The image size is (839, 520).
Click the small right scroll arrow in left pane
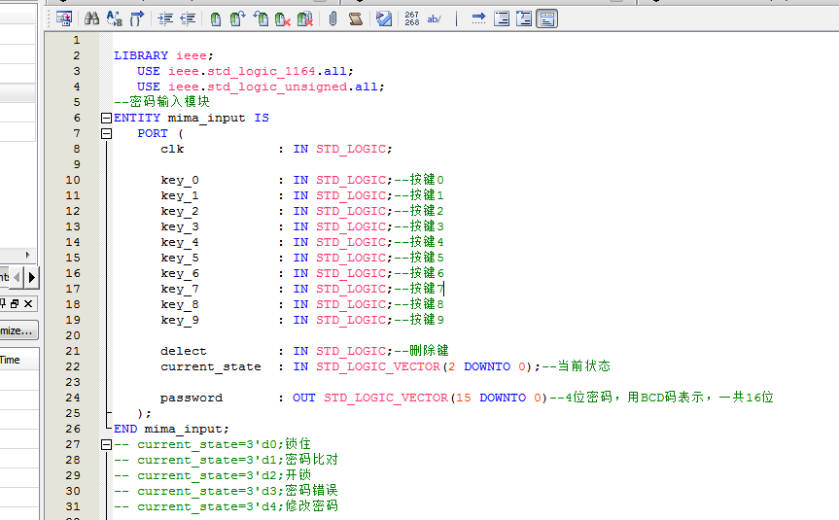point(28,255)
